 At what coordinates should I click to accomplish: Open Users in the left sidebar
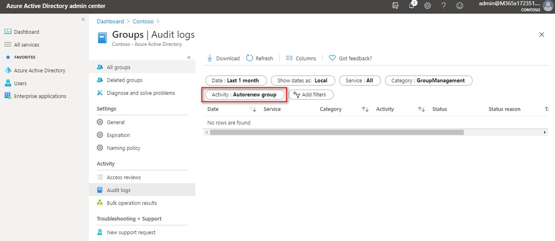[20, 83]
